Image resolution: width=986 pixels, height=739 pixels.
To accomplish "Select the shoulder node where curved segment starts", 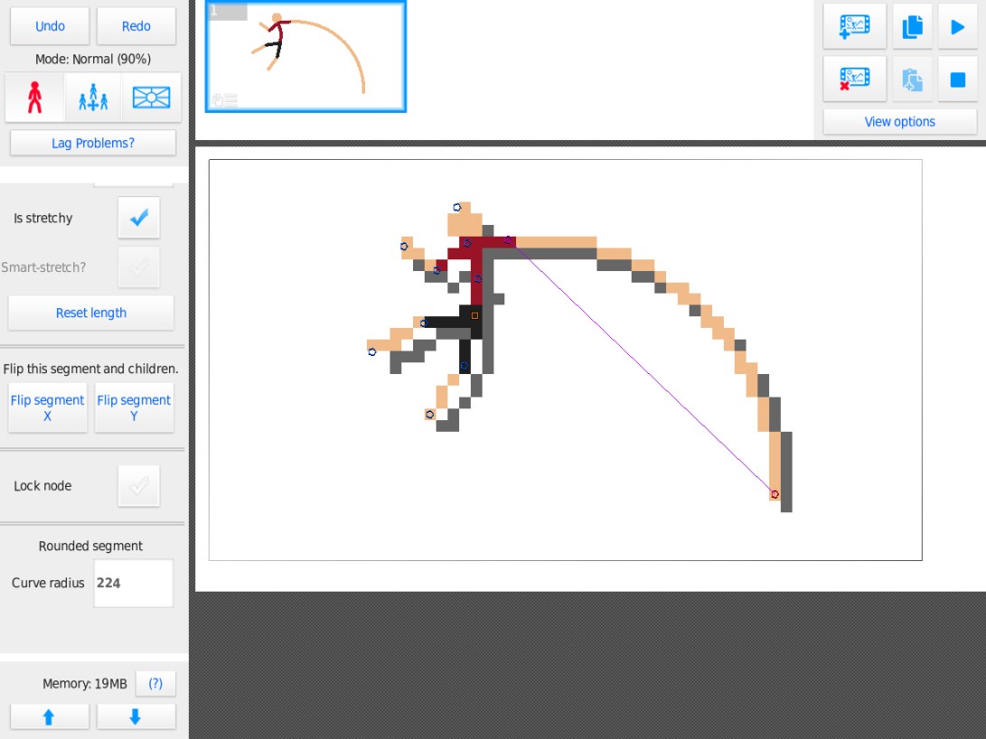I will [508, 240].
